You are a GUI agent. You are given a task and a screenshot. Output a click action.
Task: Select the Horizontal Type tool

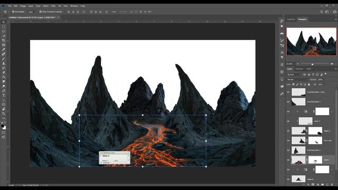click(x=4, y=96)
